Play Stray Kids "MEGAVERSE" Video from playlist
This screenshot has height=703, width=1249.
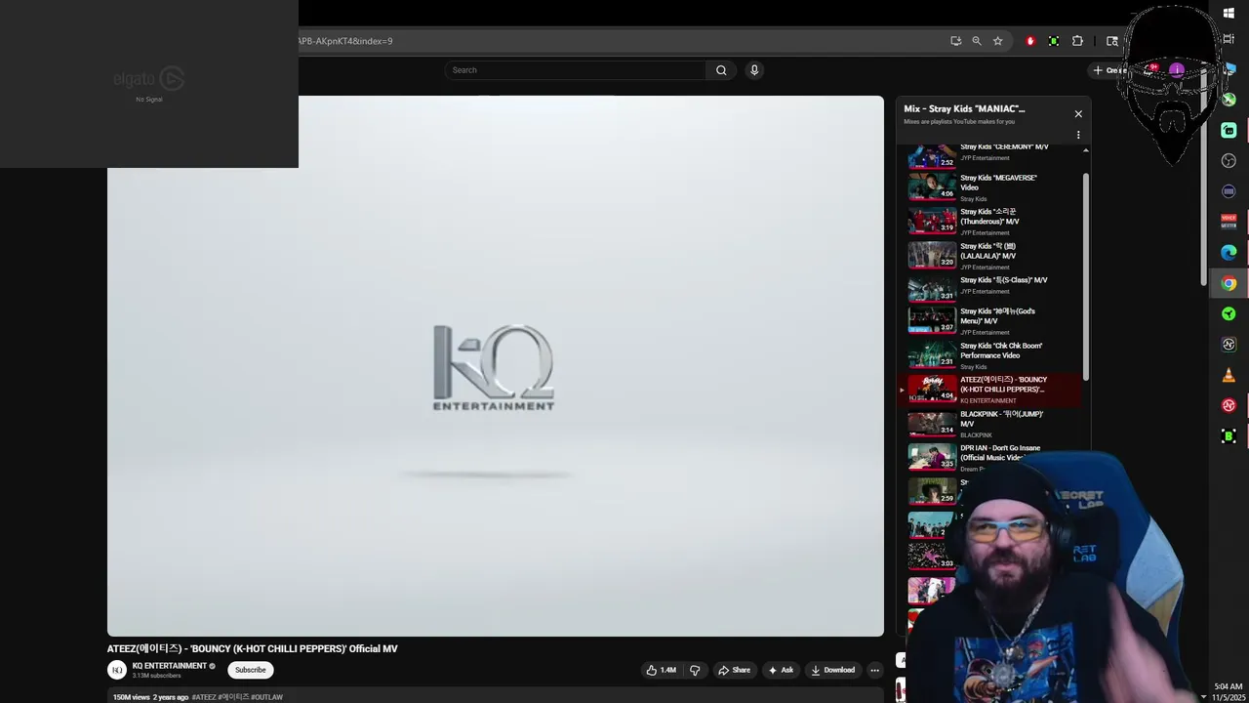pos(988,187)
